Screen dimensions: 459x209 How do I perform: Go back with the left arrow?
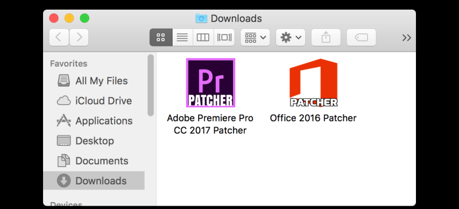pos(59,37)
